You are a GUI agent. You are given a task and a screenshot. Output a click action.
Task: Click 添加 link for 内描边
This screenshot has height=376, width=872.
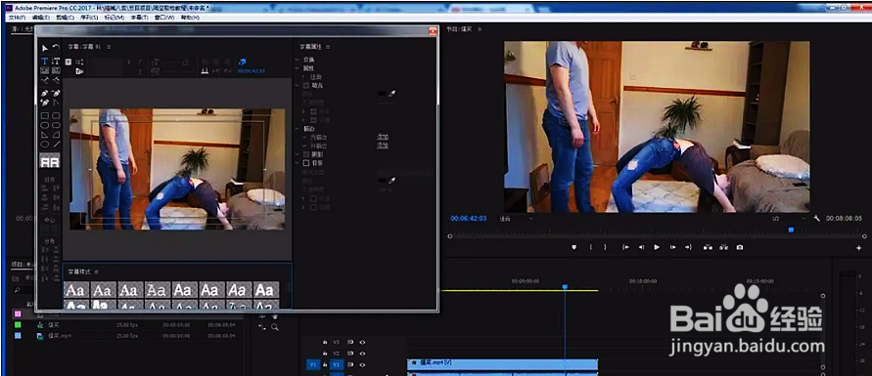click(x=383, y=137)
